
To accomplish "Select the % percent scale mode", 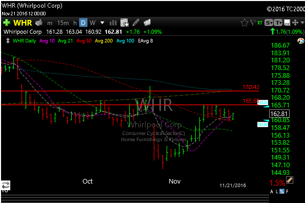I will pyautogui.click(x=281, y=191).
